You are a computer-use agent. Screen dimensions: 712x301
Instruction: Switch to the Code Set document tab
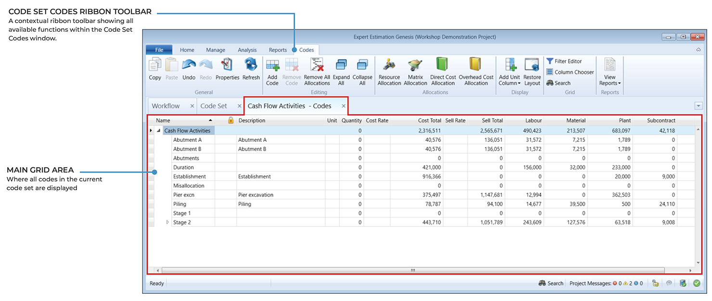[214, 106]
